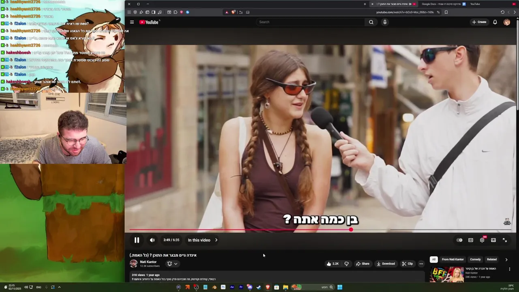Screen dimensions: 519x292
Task: Pause the video
Action: [137, 240]
